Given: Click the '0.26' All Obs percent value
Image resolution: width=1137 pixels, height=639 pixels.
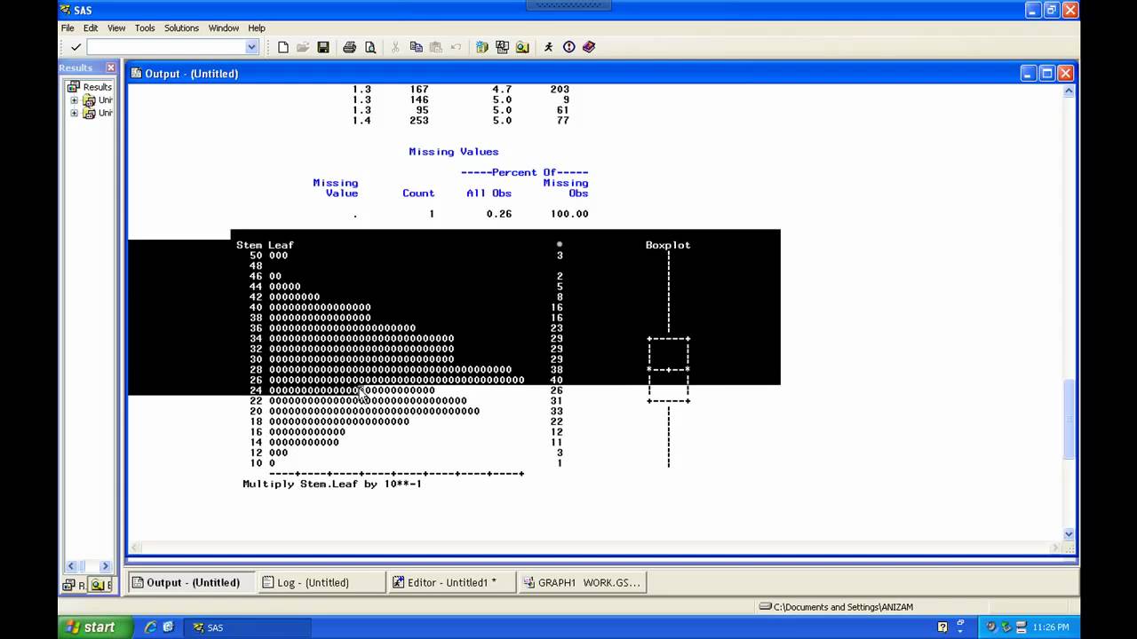Looking at the screenshot, I should 499,214.
